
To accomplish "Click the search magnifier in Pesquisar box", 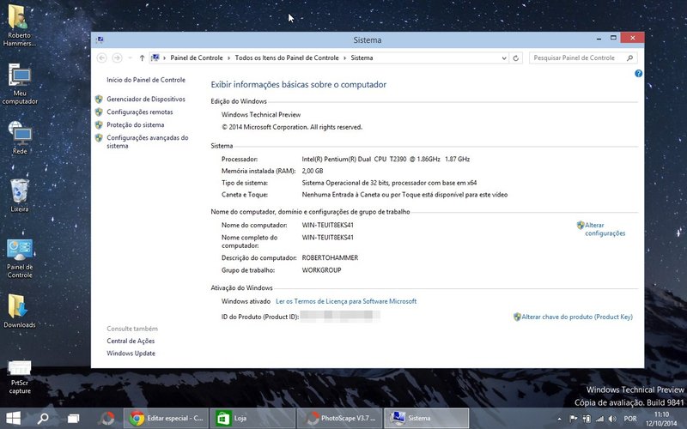I will (629, 57).
